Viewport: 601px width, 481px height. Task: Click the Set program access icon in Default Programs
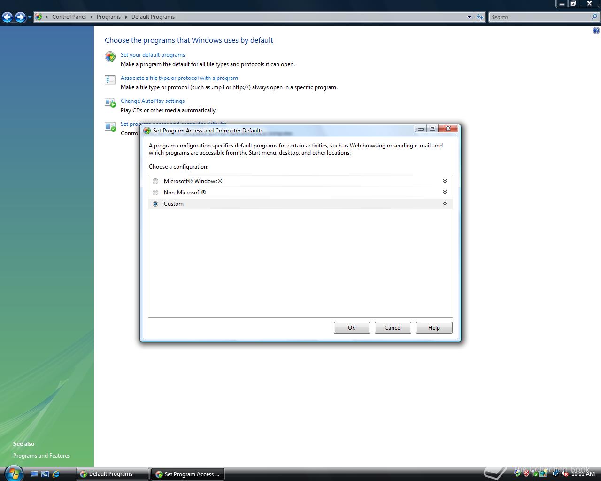(x=110, y=126)
